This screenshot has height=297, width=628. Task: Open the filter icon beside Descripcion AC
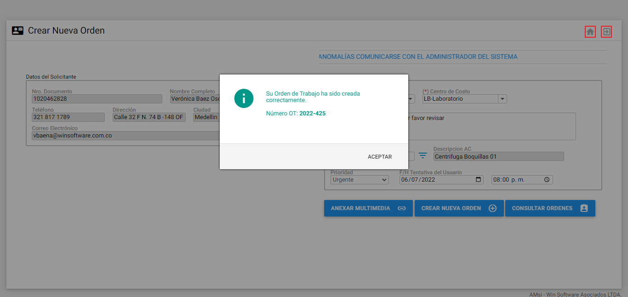[x=423, y=156]
